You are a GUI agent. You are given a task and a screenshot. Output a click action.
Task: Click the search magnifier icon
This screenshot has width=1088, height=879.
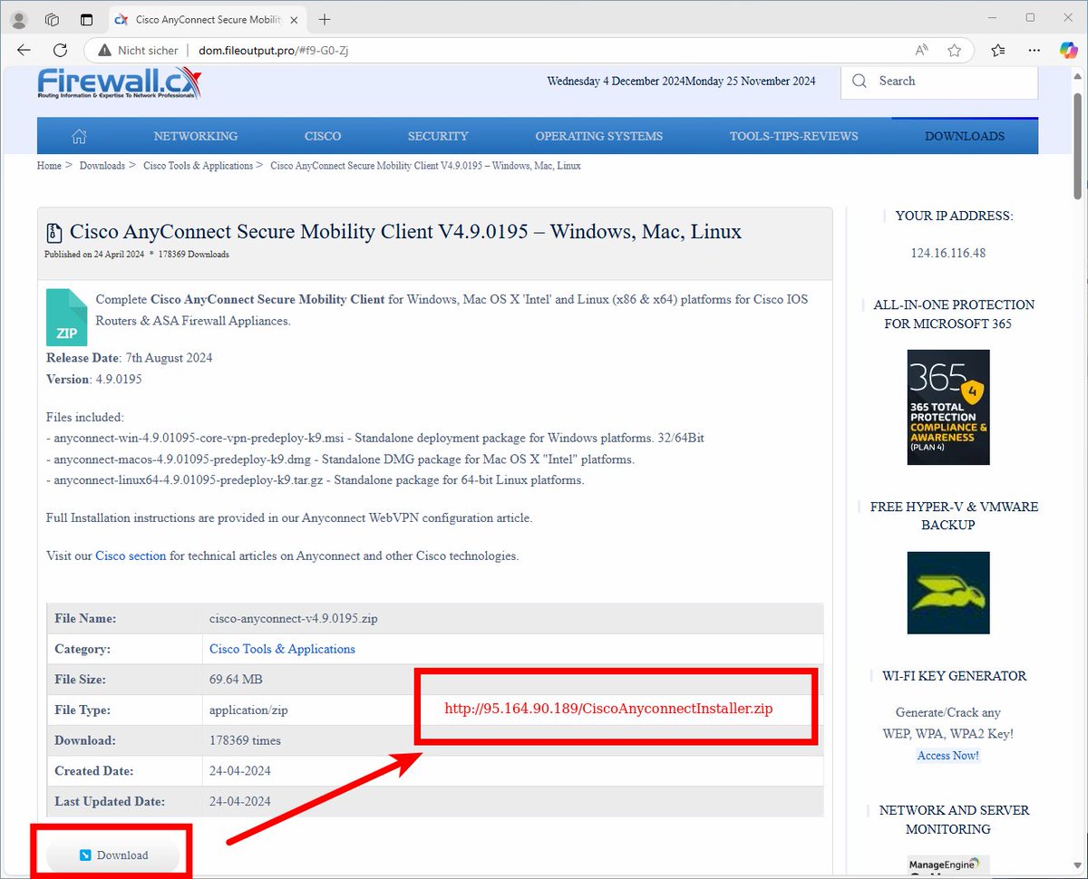(x=858, y=81)
